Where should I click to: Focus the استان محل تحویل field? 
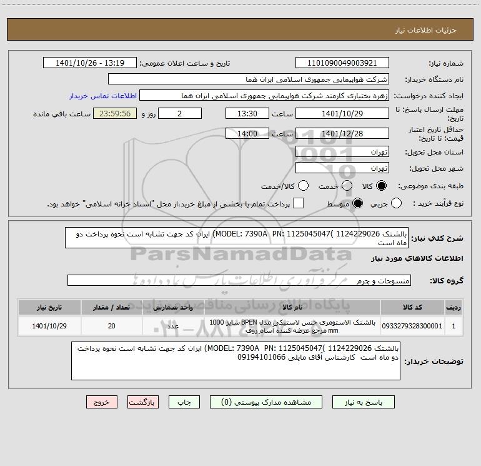click(x=342, y=152)
